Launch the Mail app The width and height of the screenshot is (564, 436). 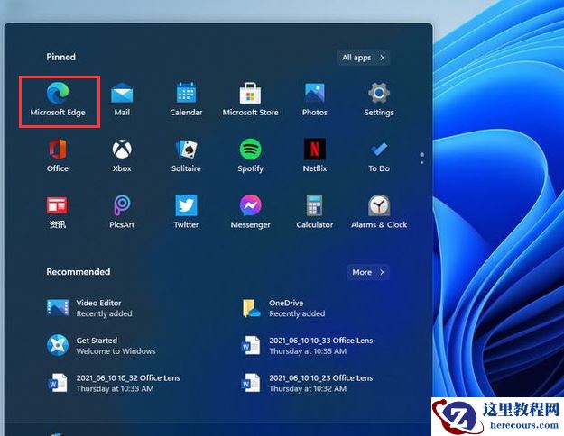(122, 99)
